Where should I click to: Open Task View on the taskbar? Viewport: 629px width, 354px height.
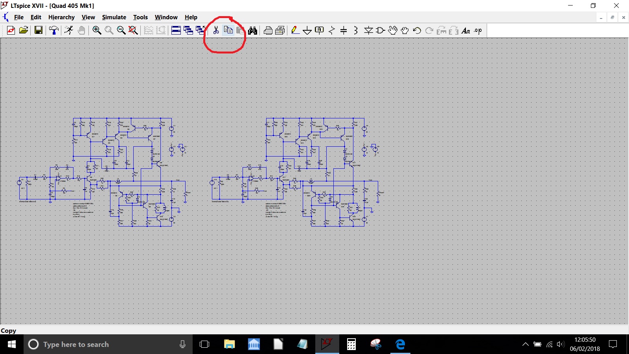[204, 344]
